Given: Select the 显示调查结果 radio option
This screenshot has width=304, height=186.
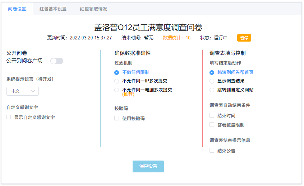Looking at the screenshot, I should click(x=212, y=81).
